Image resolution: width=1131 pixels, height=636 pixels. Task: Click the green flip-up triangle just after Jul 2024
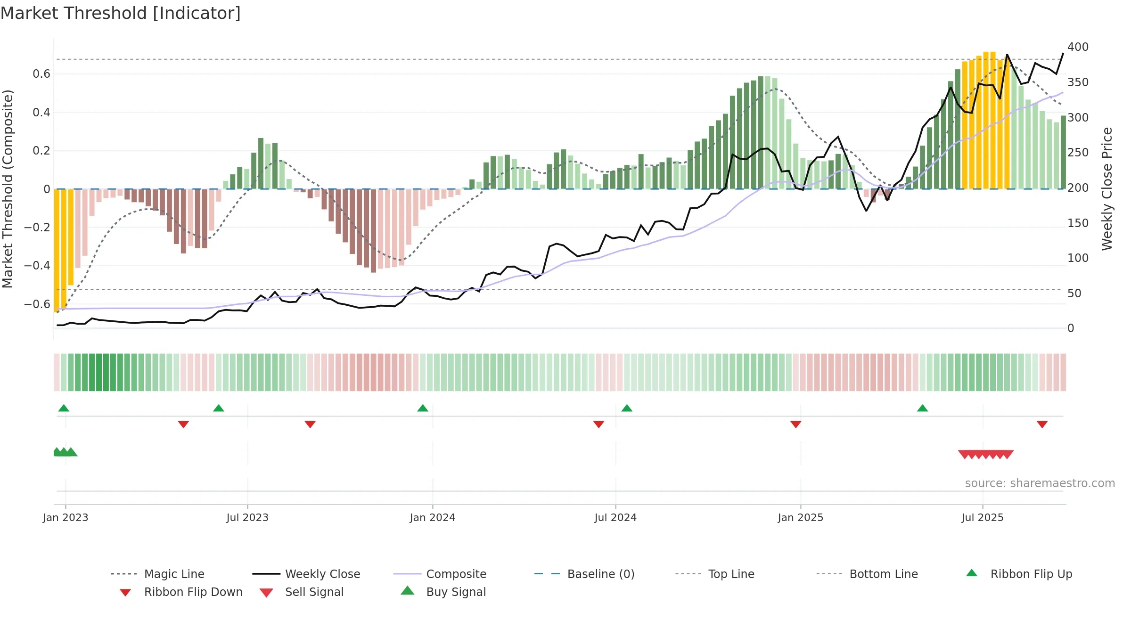click(x=627, y=408)
